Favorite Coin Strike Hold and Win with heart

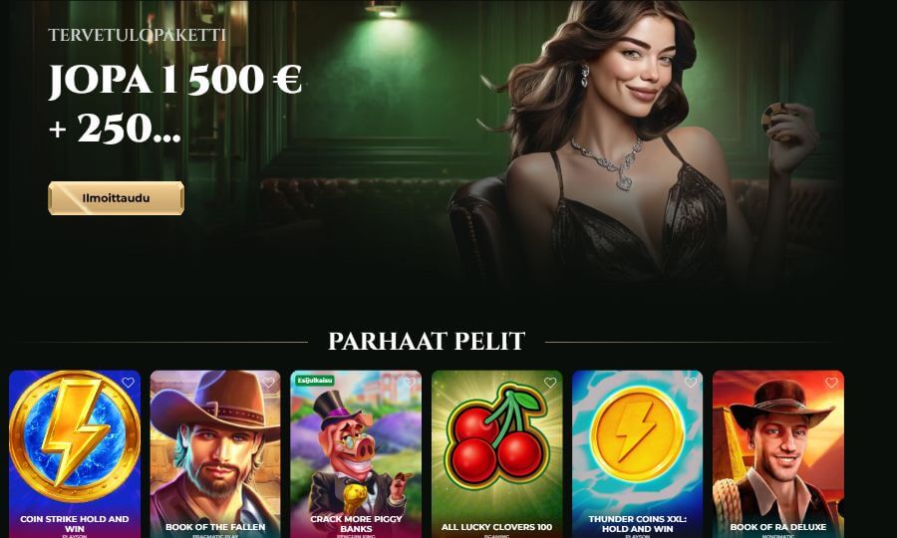(x=128, y=383)
